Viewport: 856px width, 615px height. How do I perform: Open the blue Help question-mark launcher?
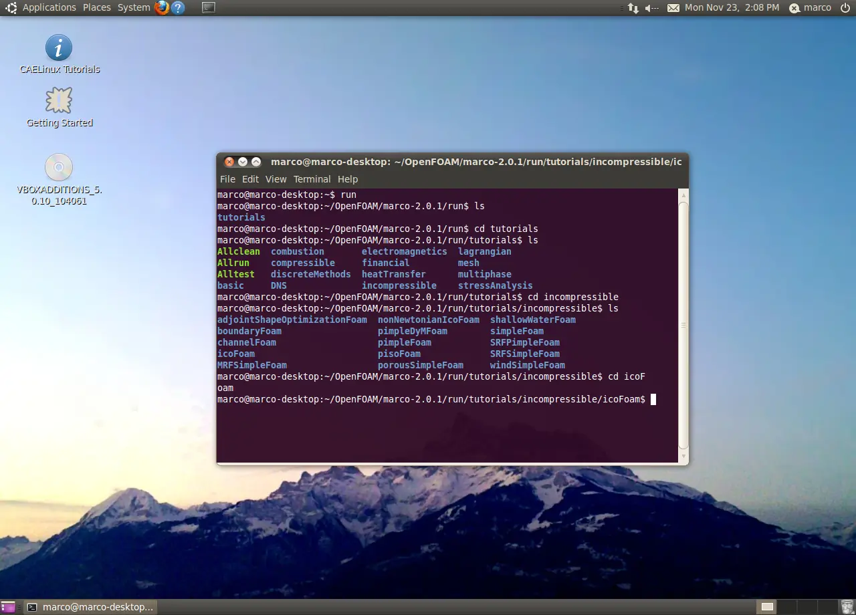pos(178,7)
